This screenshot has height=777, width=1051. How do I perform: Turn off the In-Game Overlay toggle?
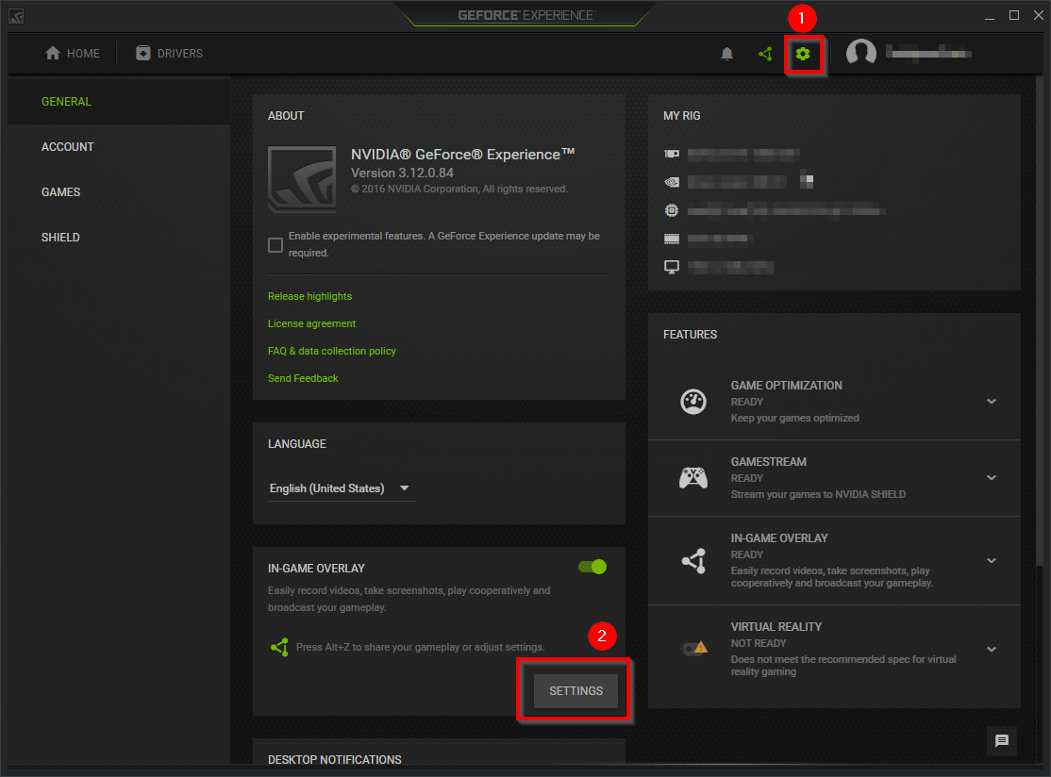pyautogui.click(x=592, y=567)
